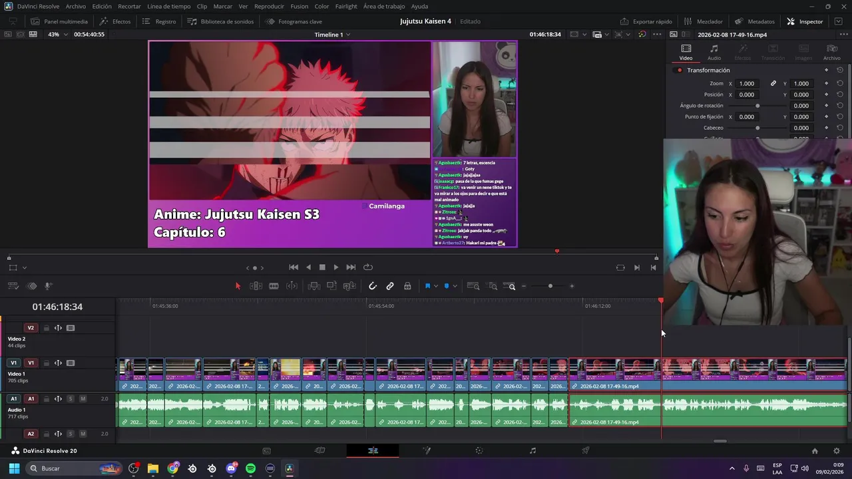Toggle timeline Snapping magnet icon
The image size is (852, 479).
[x=373, y=286]
